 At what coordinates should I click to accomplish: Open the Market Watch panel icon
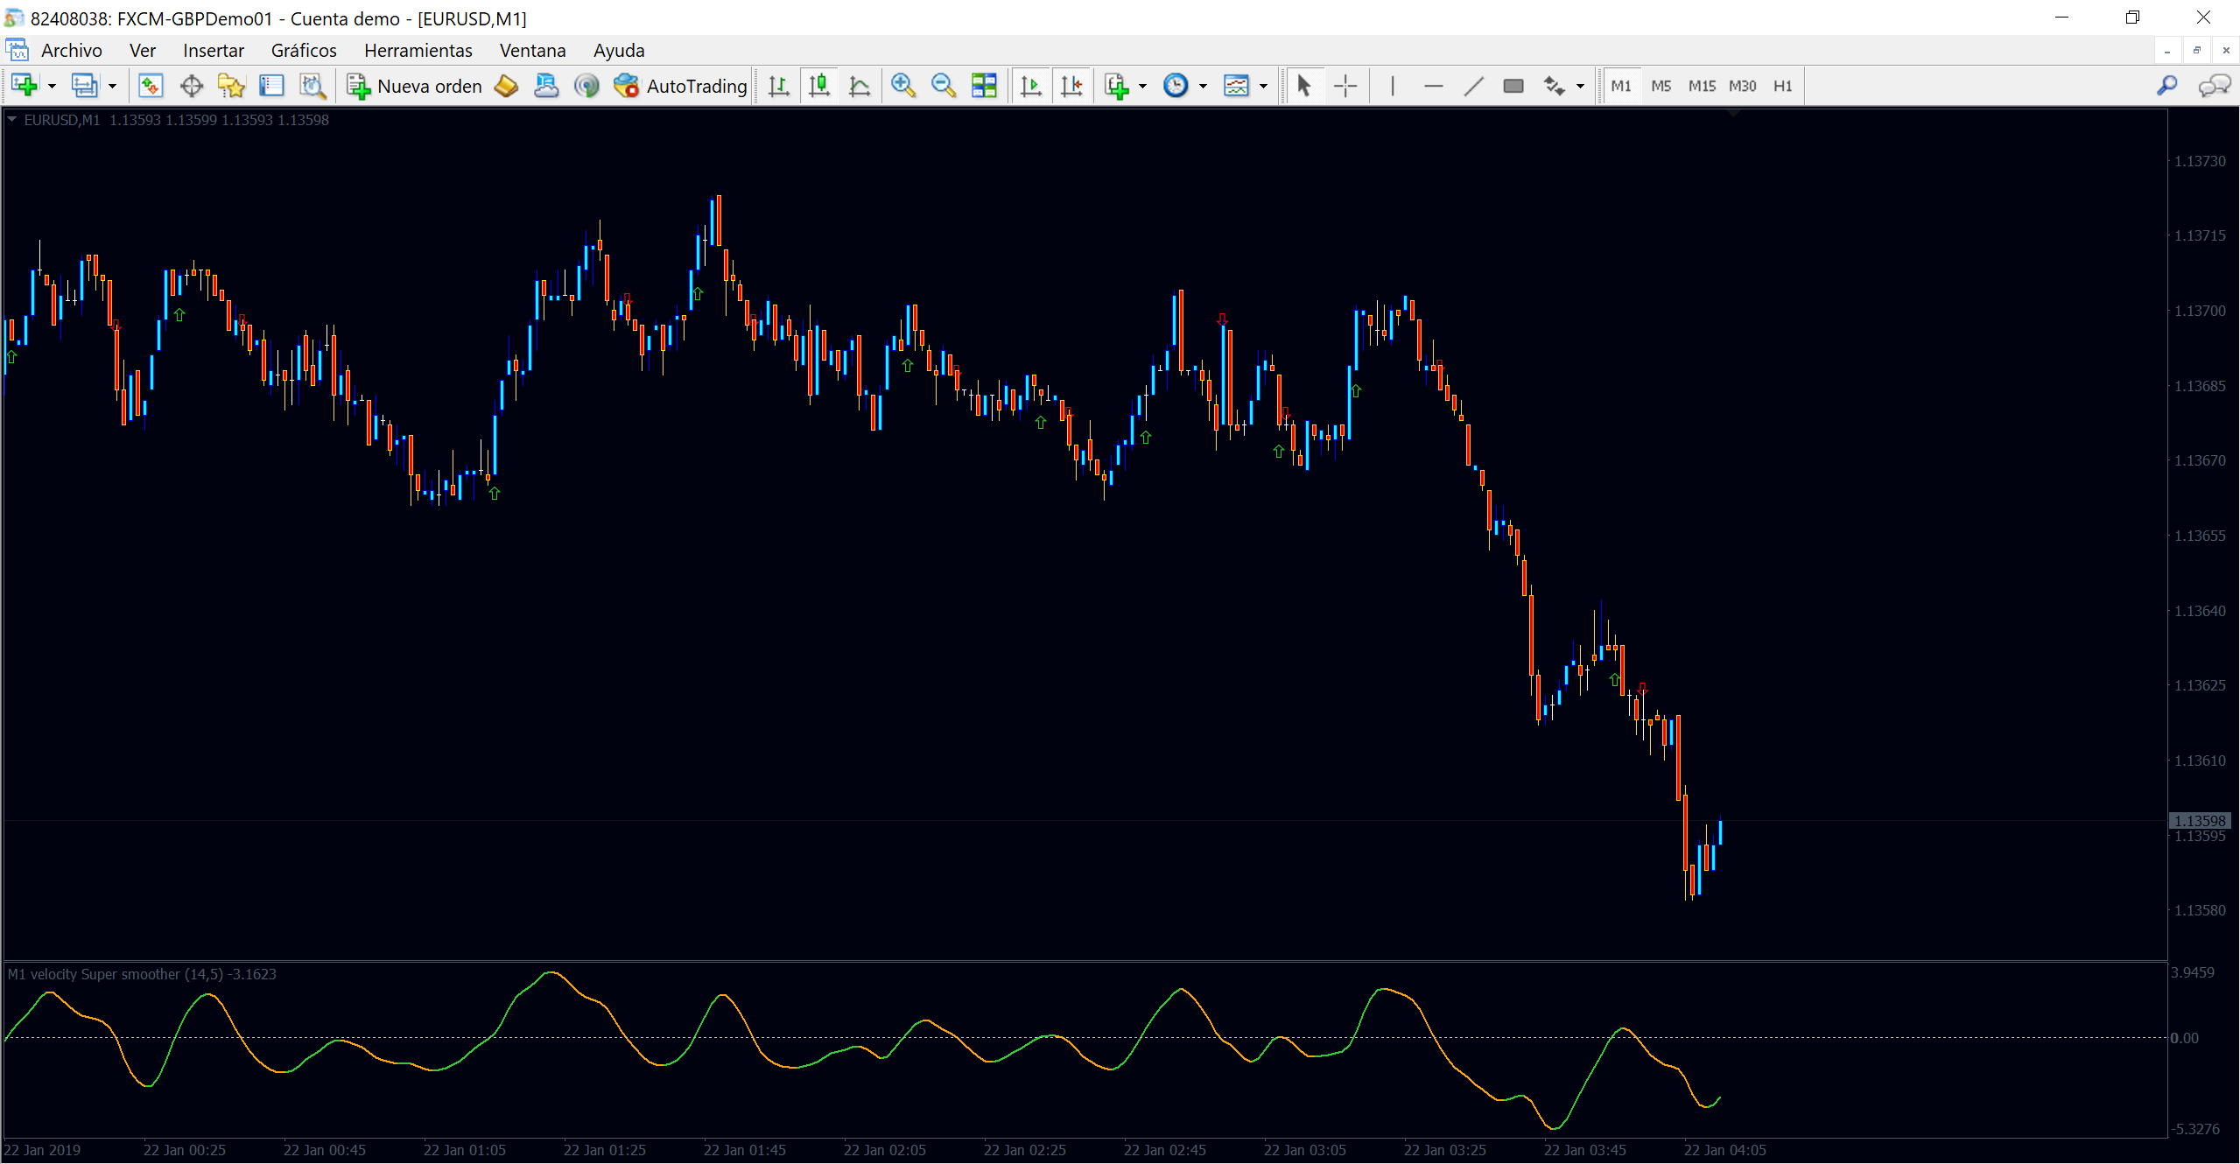tap(151, 86)
